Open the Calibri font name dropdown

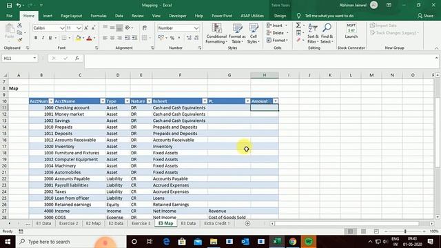[62, 28]
